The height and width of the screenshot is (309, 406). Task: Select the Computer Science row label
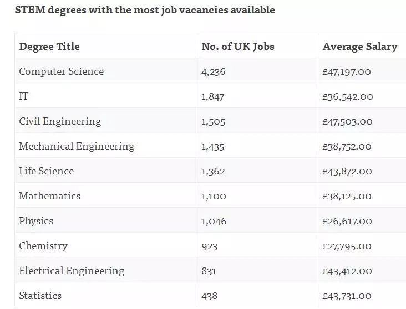[61, 71]
